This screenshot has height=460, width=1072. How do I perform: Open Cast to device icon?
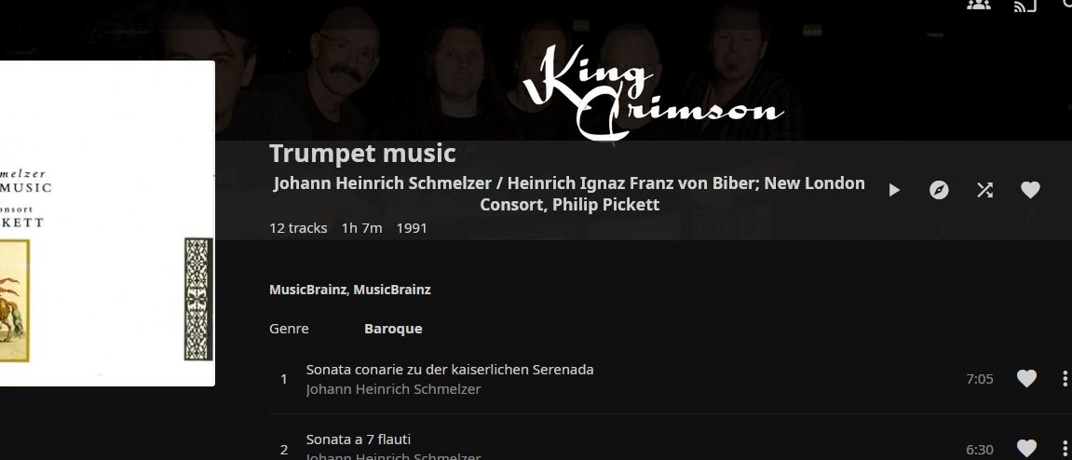coord(1025,6)
